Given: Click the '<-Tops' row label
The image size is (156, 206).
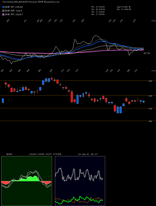Looking at the screenshot, I should point(153,21).
